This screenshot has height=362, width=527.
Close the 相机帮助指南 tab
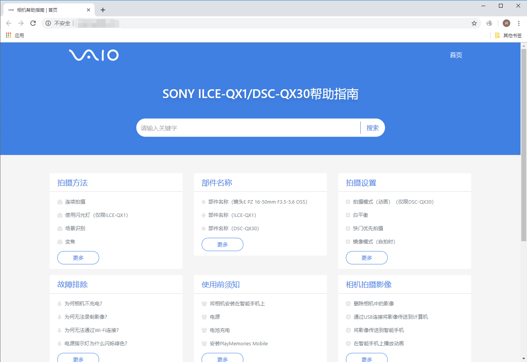point(88,10)
